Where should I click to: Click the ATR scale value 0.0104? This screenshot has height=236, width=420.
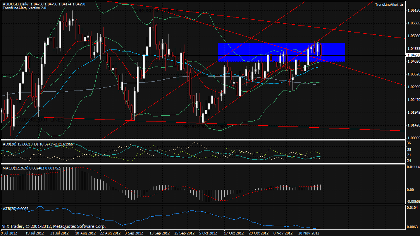[412, 208]
